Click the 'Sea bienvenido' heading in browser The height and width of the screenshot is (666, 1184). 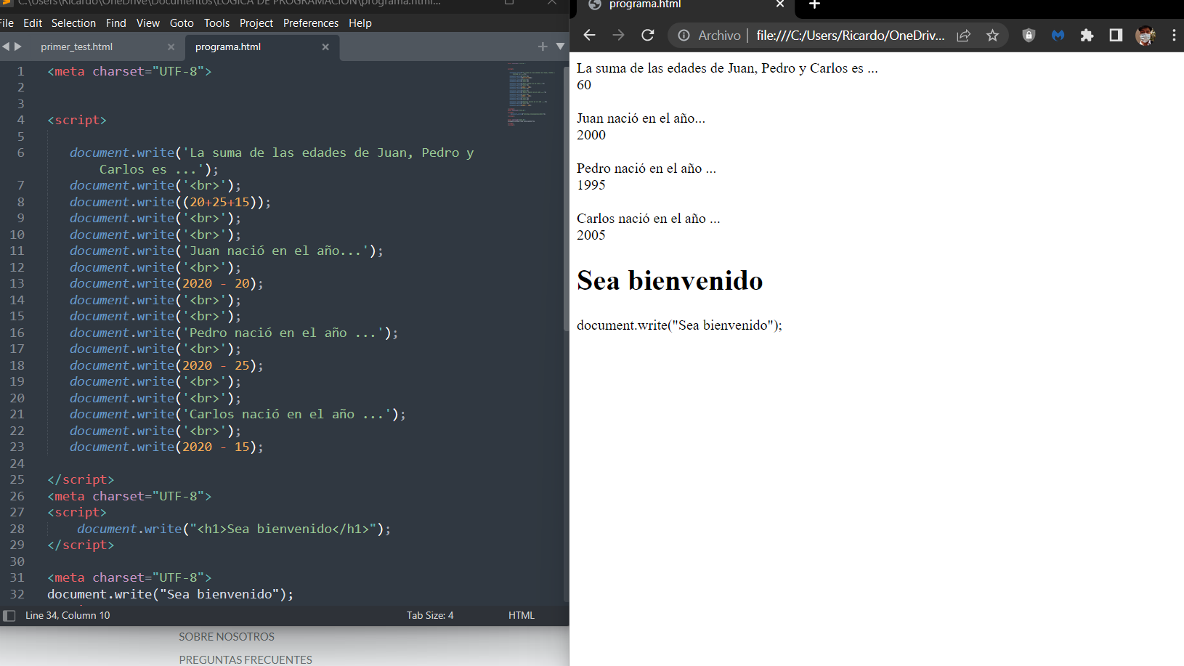coord(670,280)
